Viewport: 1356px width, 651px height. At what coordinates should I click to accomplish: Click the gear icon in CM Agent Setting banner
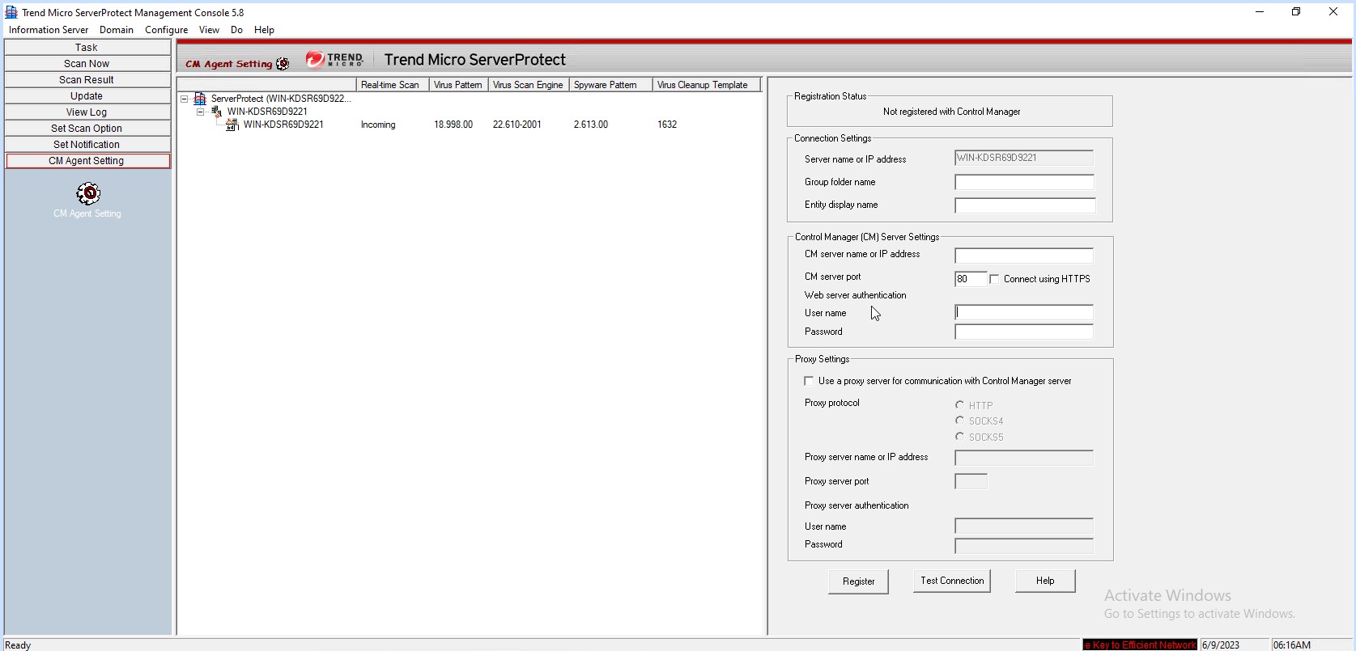283,64
